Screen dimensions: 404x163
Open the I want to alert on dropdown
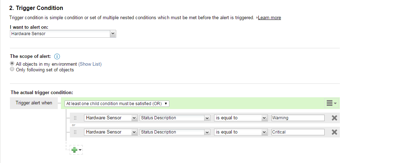63,34
